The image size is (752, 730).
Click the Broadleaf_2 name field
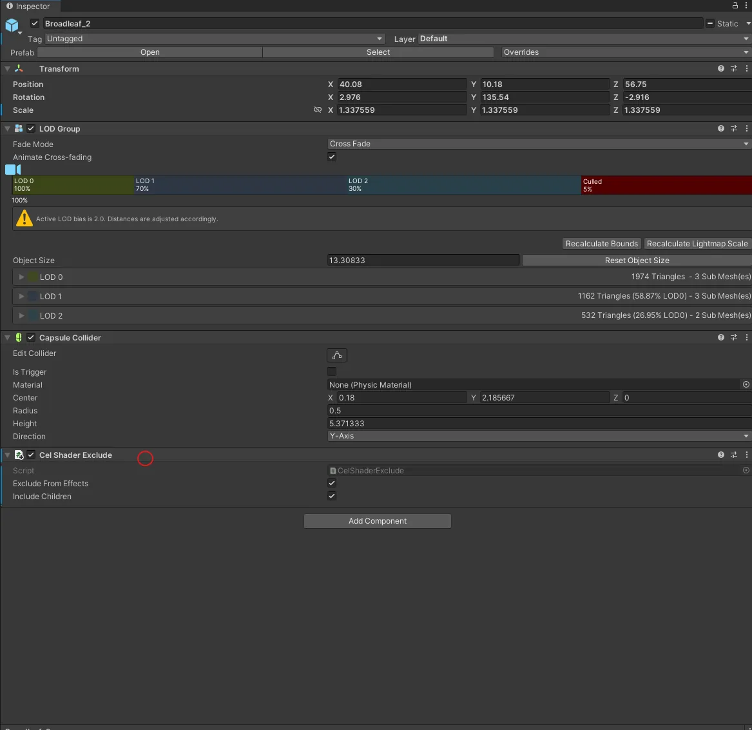(x=372, y=23)
